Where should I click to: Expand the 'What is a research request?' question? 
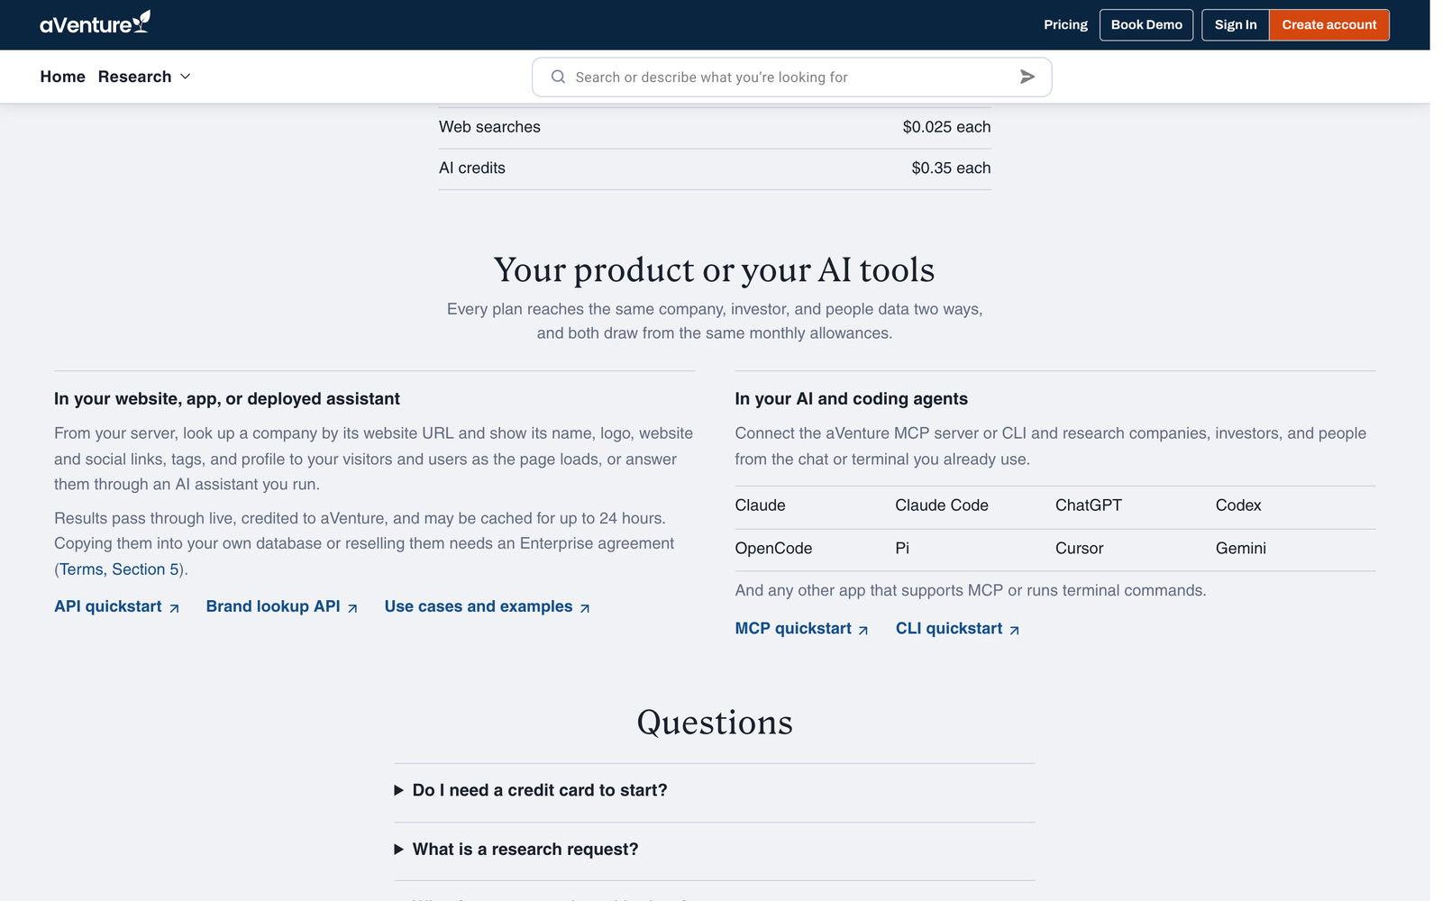click(715, 850)
